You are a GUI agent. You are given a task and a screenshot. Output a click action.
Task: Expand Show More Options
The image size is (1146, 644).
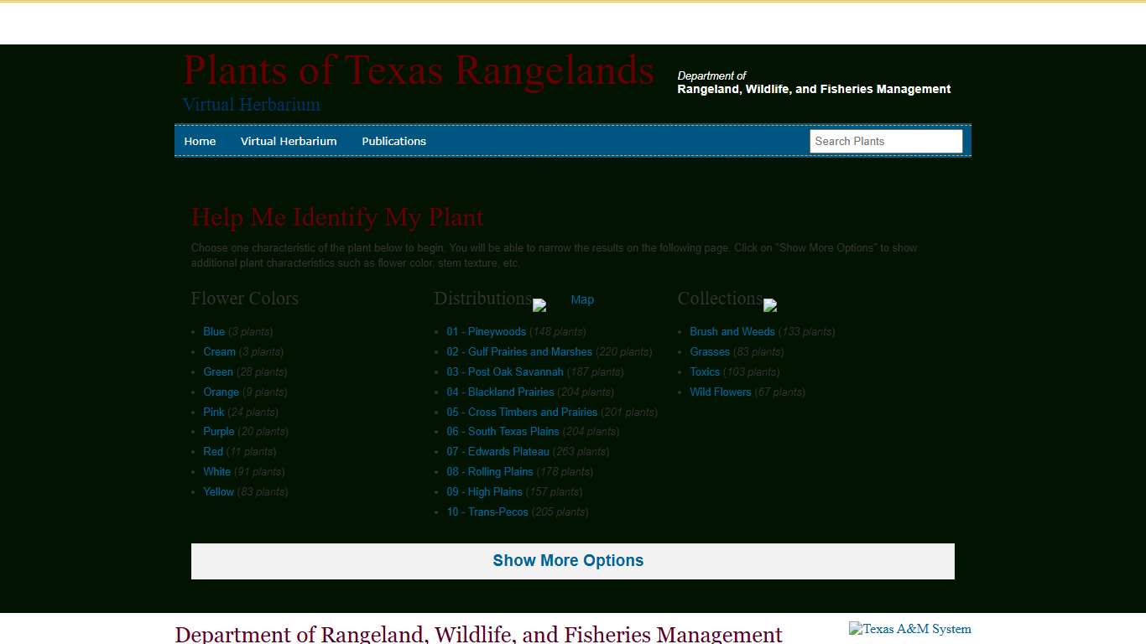570,560
